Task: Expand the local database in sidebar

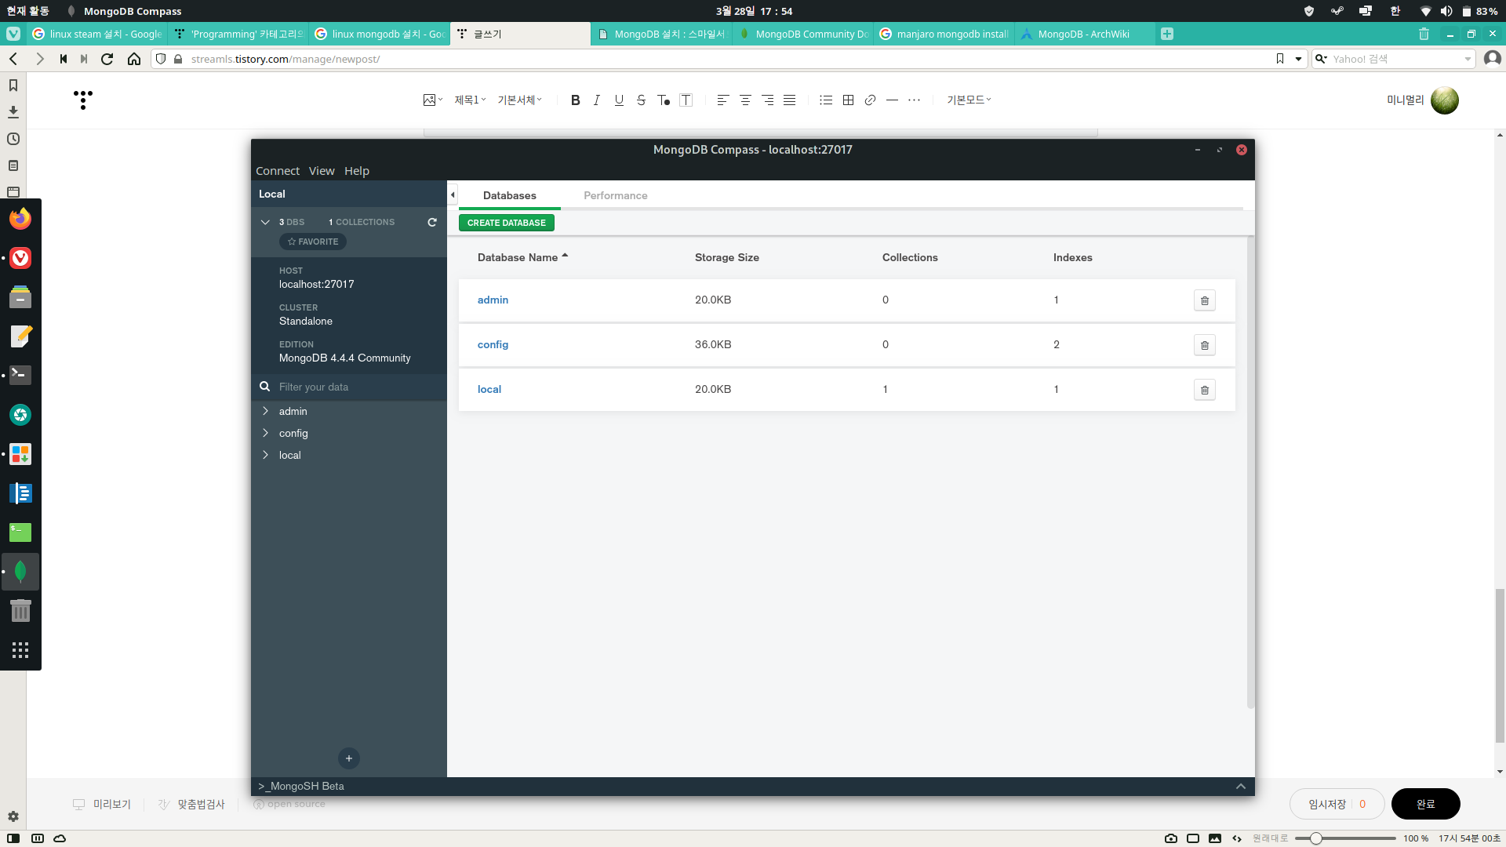Action: point(266,455)
